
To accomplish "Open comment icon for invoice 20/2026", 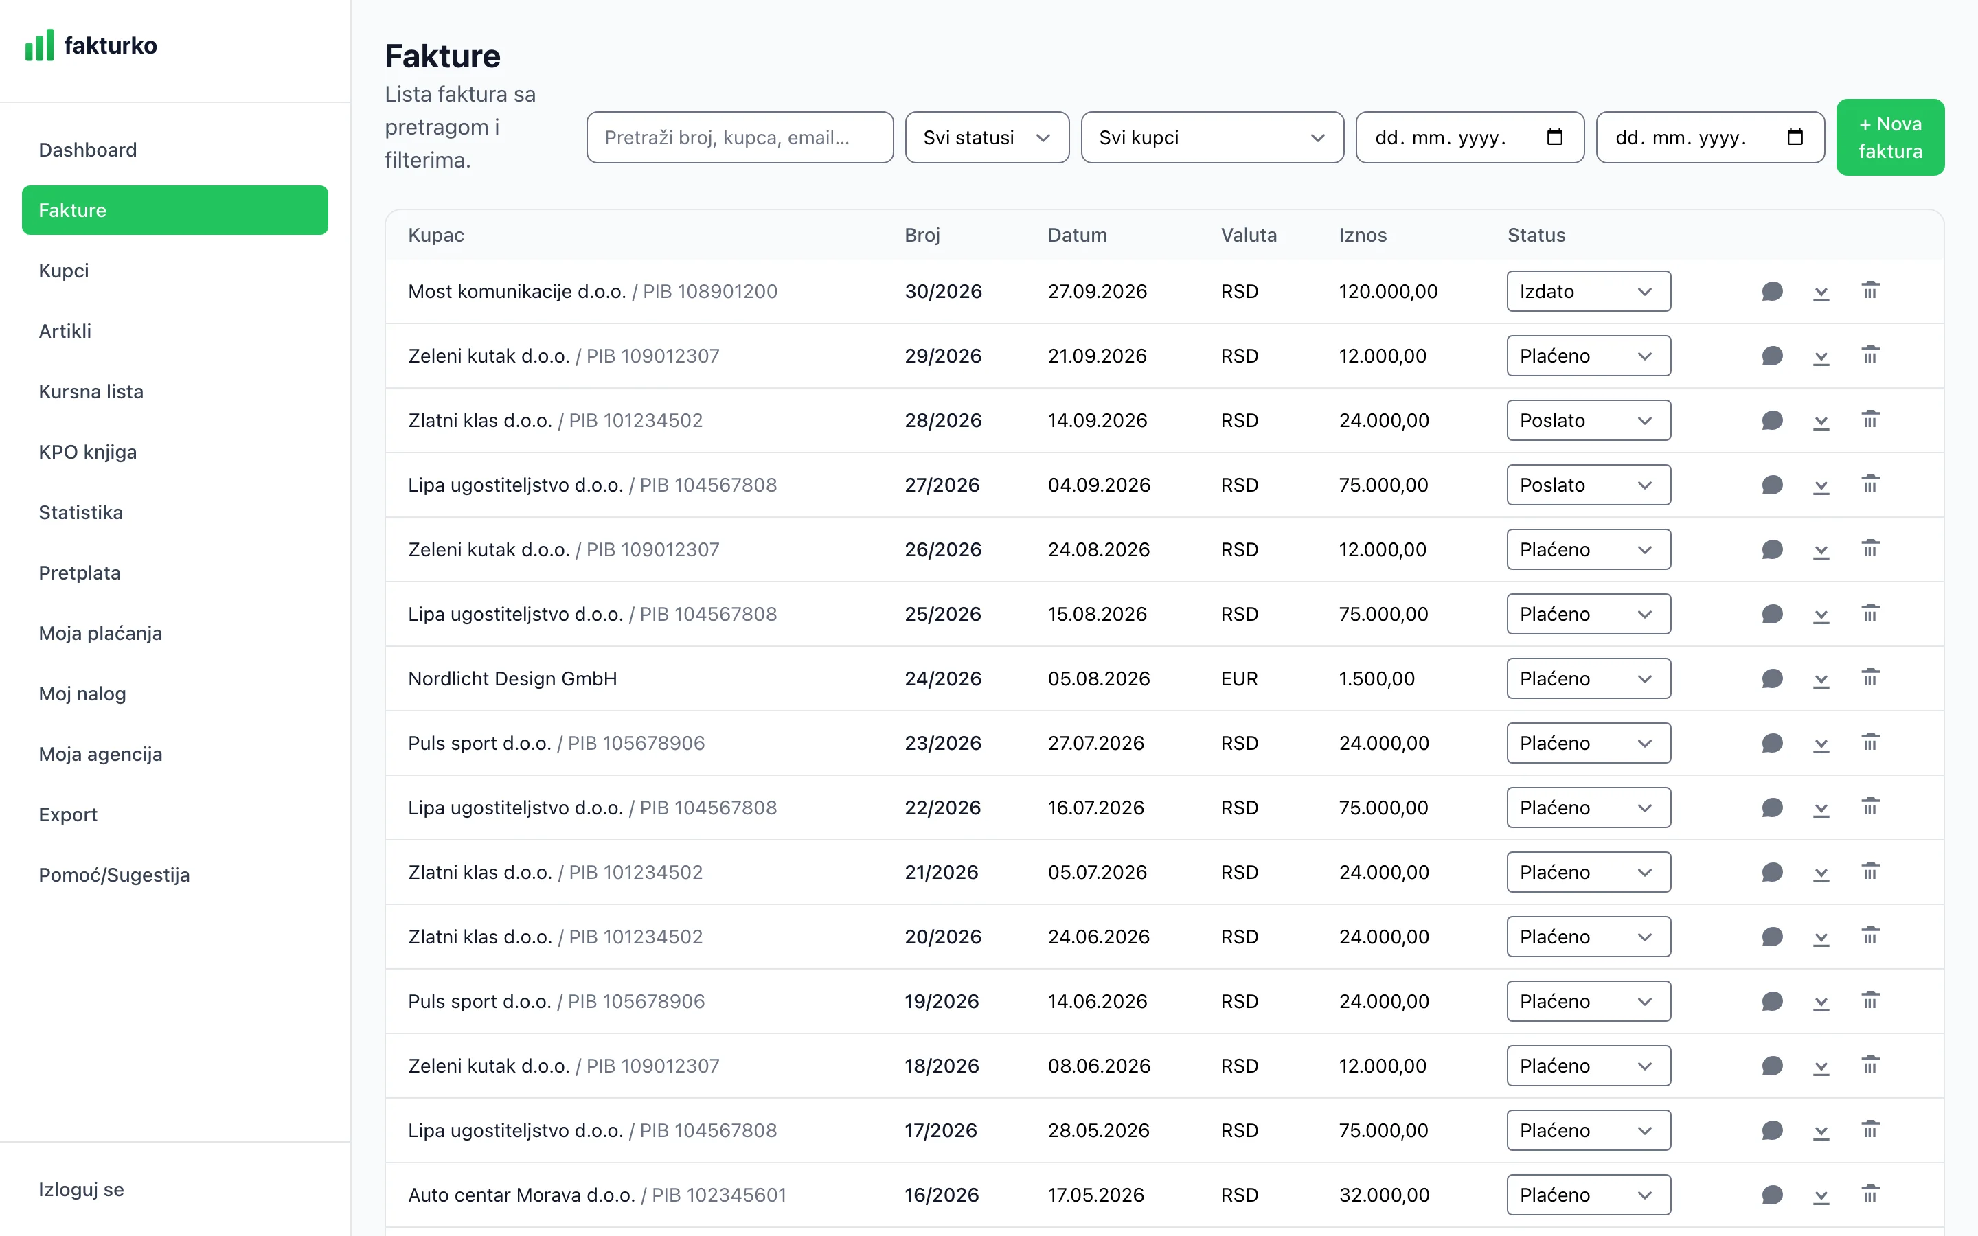I will pyautogui.click(x=1771, y=937).
